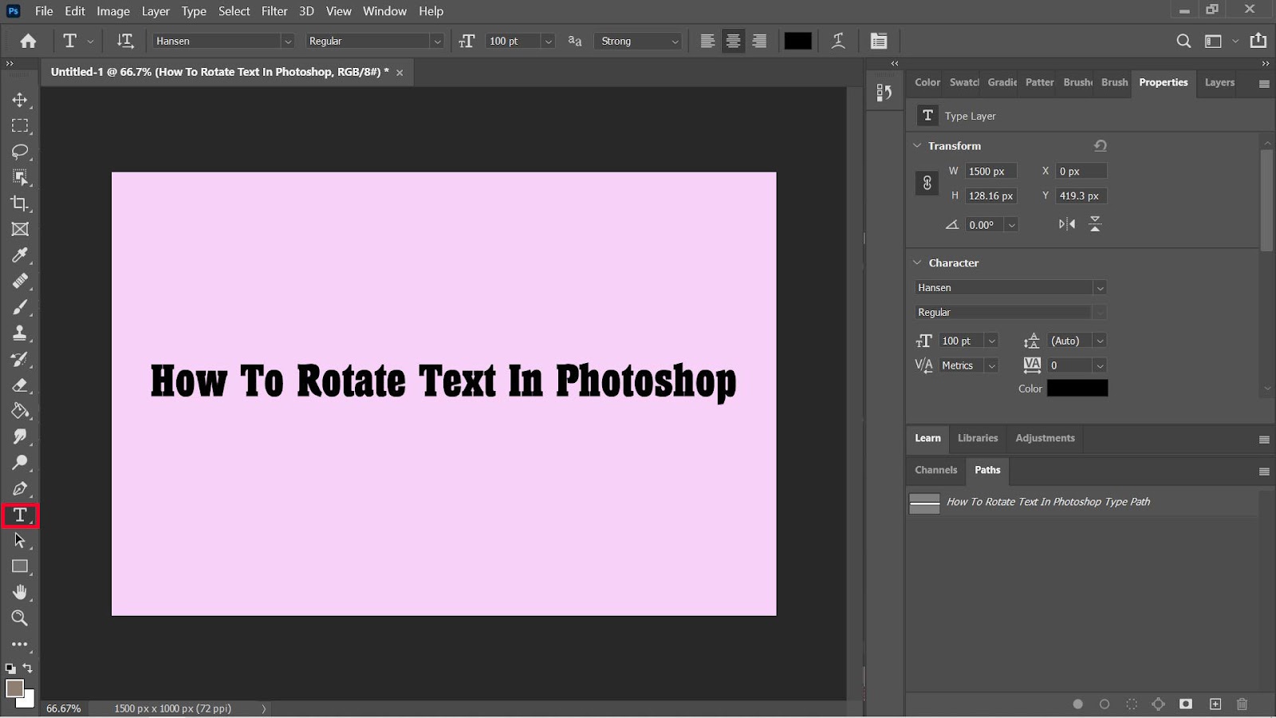This screenshot has width=1276, height=718.
Task: Toggle text orientation button in options bar
Action: click(x=125, y=41)
